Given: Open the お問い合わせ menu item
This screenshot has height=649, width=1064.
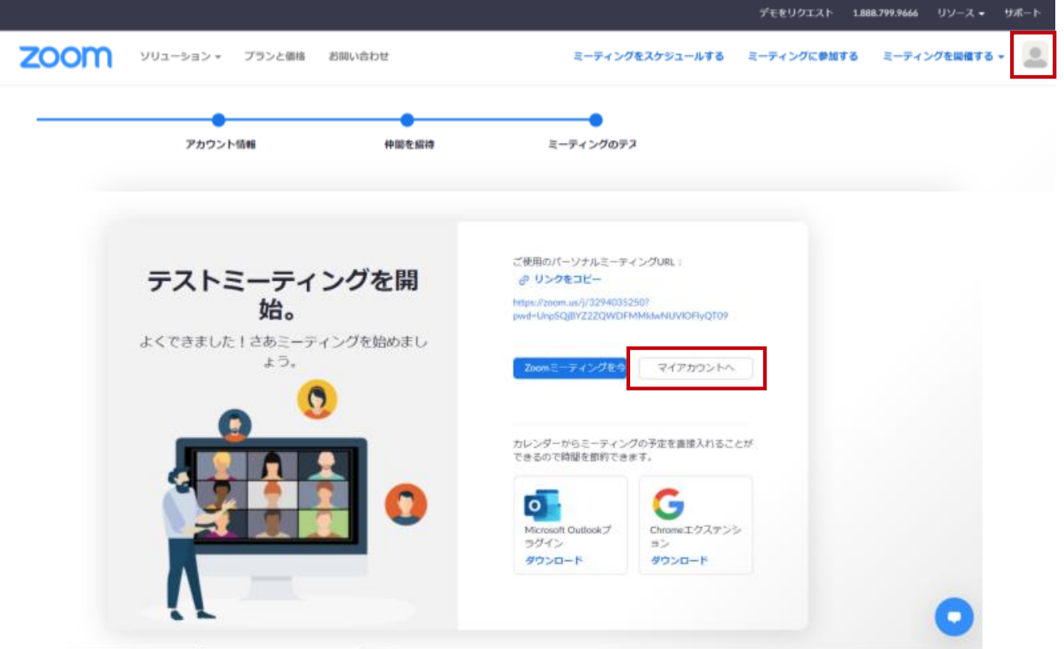Looking at the screenshot, I should click(x=359, y=57).
